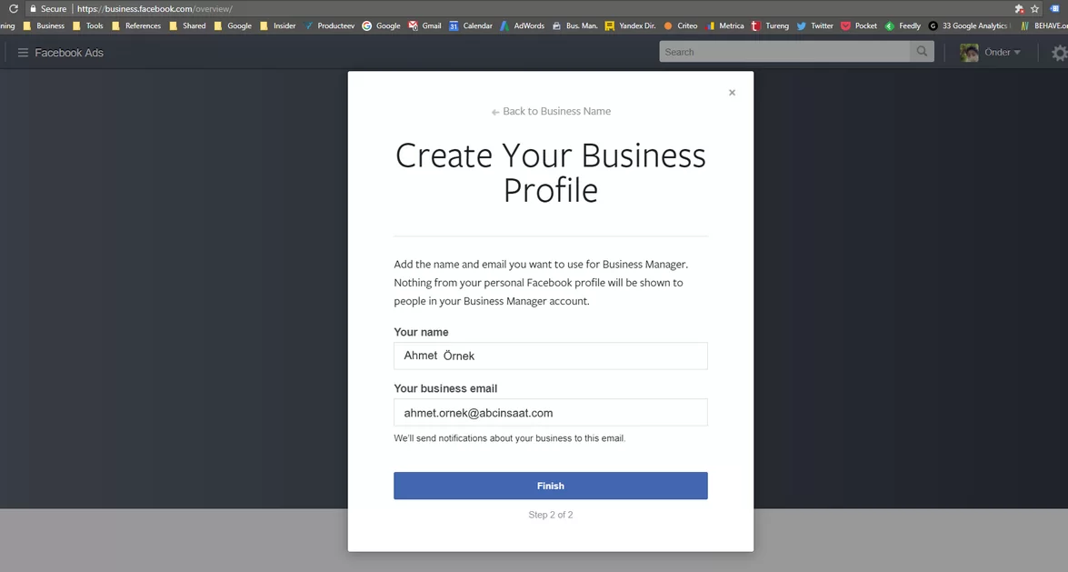Click the Facebook Ads title text

point(69,53)
